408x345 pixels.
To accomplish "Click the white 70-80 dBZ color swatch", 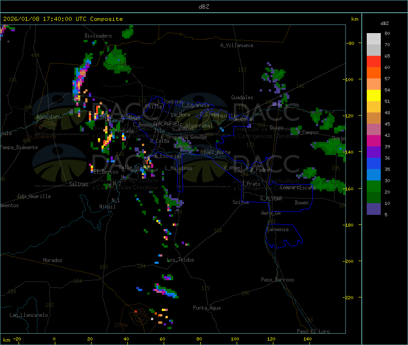I will point(374,39).
